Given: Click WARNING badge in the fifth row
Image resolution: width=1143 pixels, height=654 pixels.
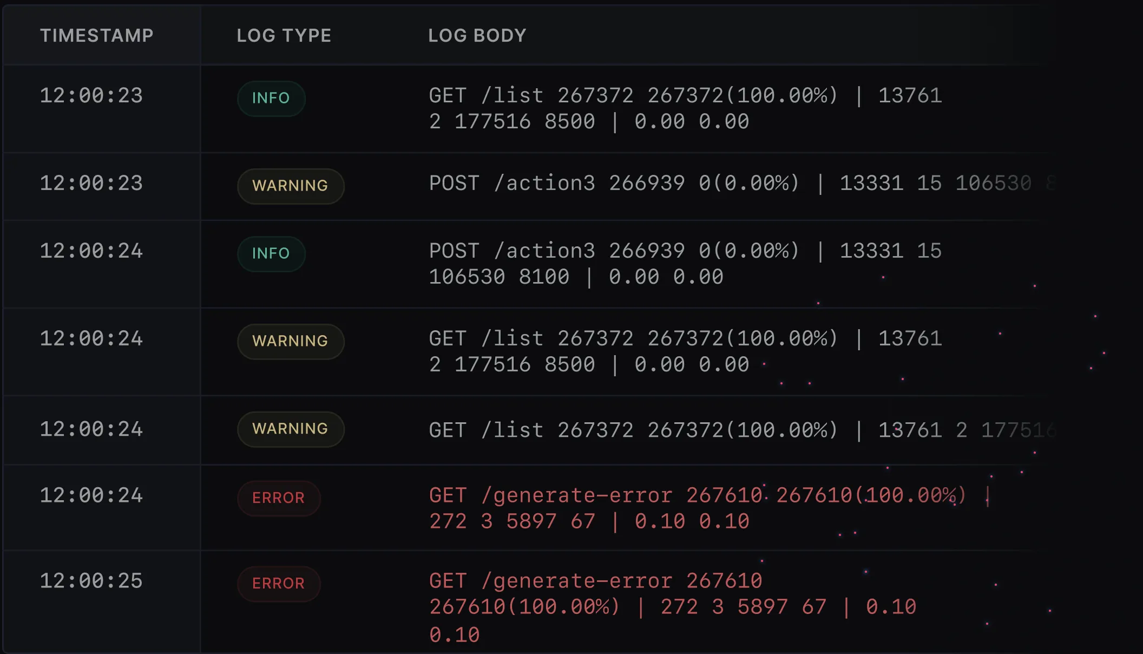Looking at the screenshot, I should click(290, 429).
